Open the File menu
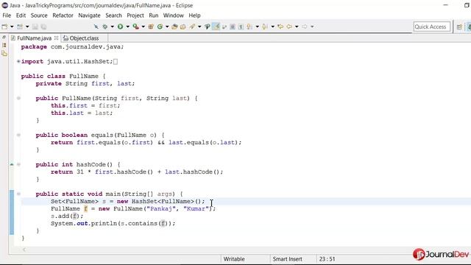Screen dimensions: 471x265 pos(7,15)
